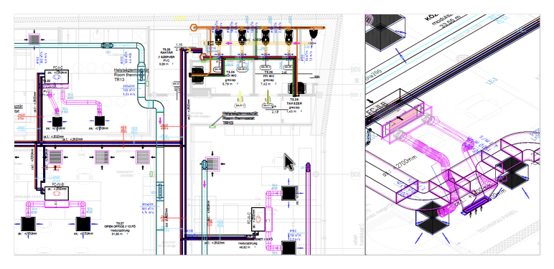Click grid bubble B09.1

[355, 95]
